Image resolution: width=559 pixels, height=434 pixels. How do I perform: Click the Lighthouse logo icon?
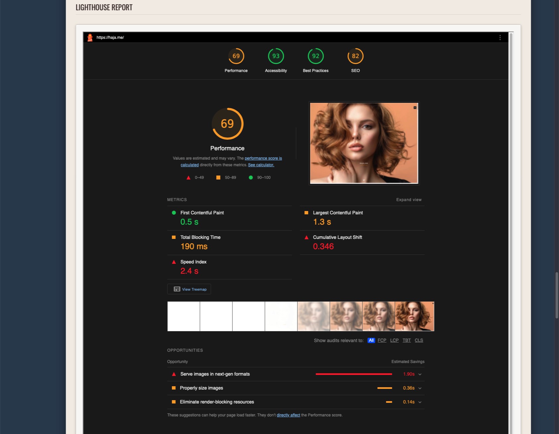(90, 37)
